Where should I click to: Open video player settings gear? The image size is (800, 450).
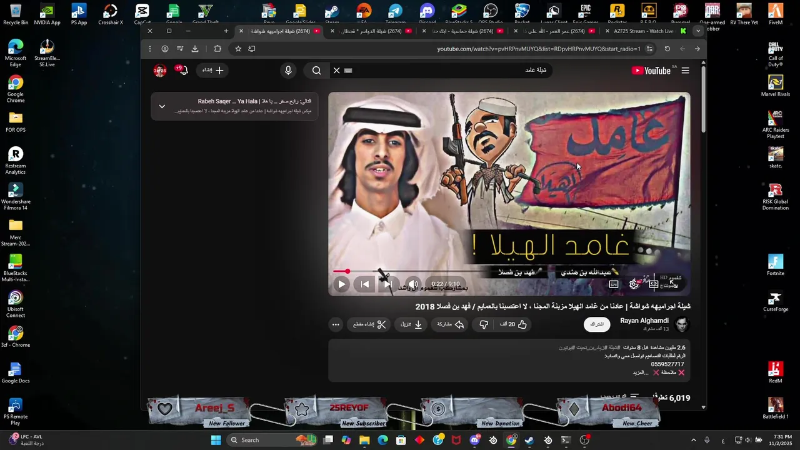point(634,284)
